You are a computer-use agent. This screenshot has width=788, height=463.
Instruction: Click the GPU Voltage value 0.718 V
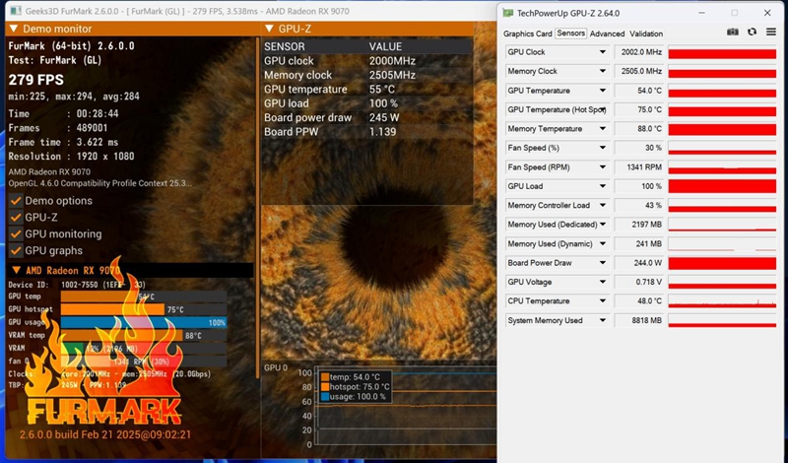(638, 282)
